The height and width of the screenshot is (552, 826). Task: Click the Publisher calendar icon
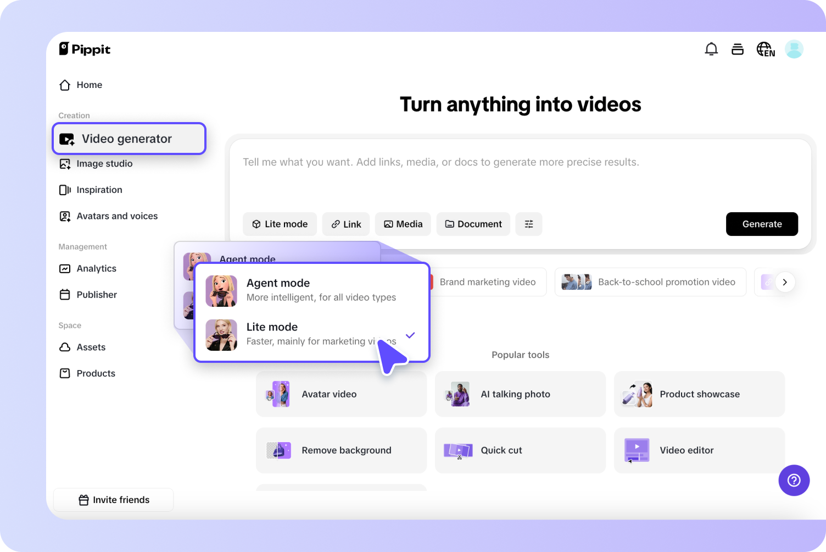click(x=65, y=295)
